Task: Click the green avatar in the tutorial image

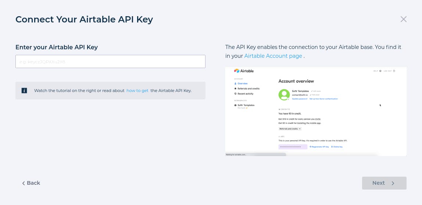Action: [284, 95]
